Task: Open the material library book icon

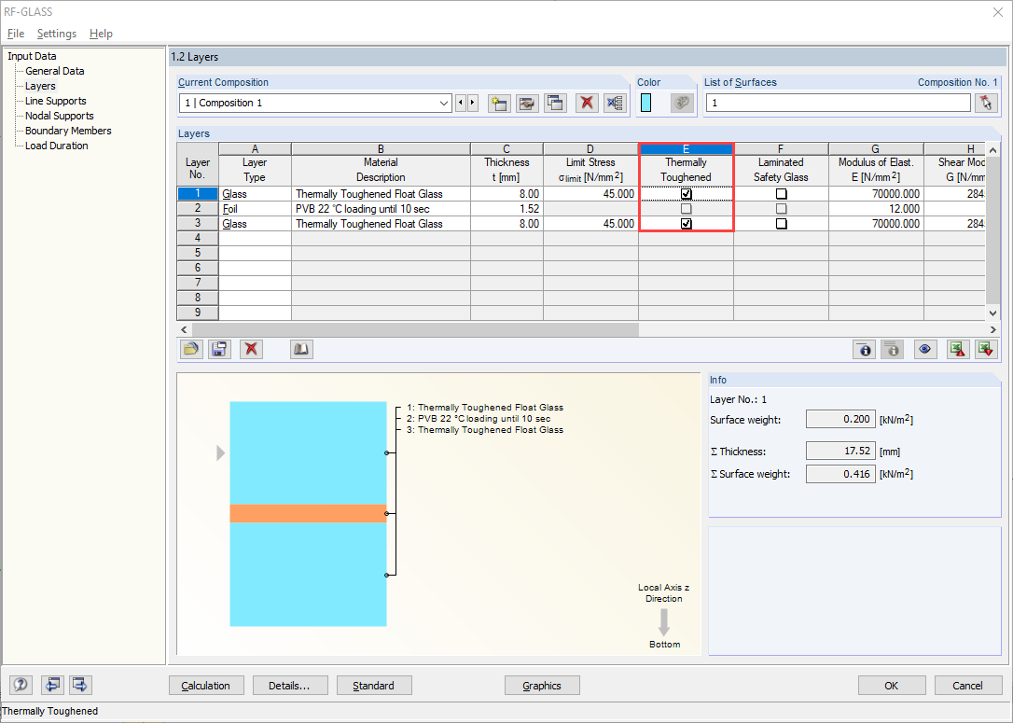Action: coord(301,350)
